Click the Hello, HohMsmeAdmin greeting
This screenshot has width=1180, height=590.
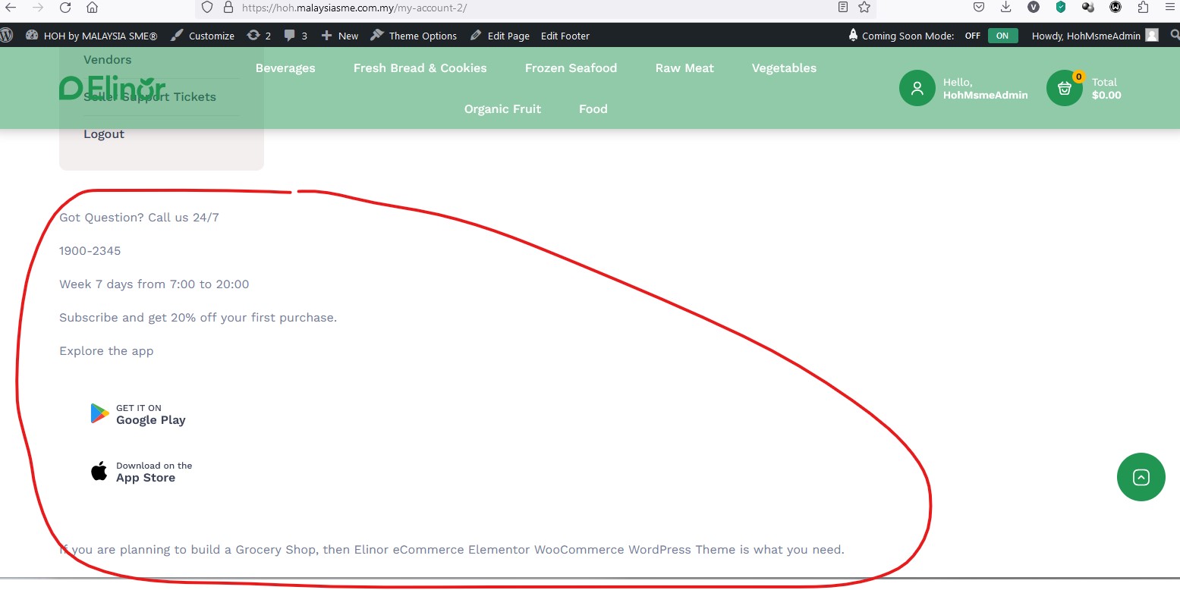click(x=985, y=89)
